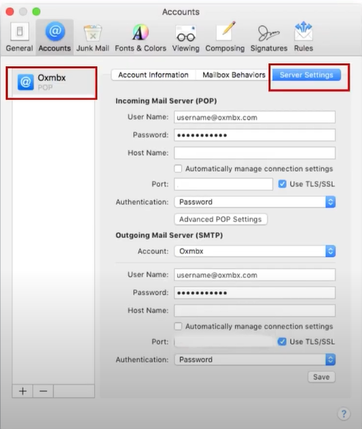Click outgoing SMTP Port field

tap(224, 342)
